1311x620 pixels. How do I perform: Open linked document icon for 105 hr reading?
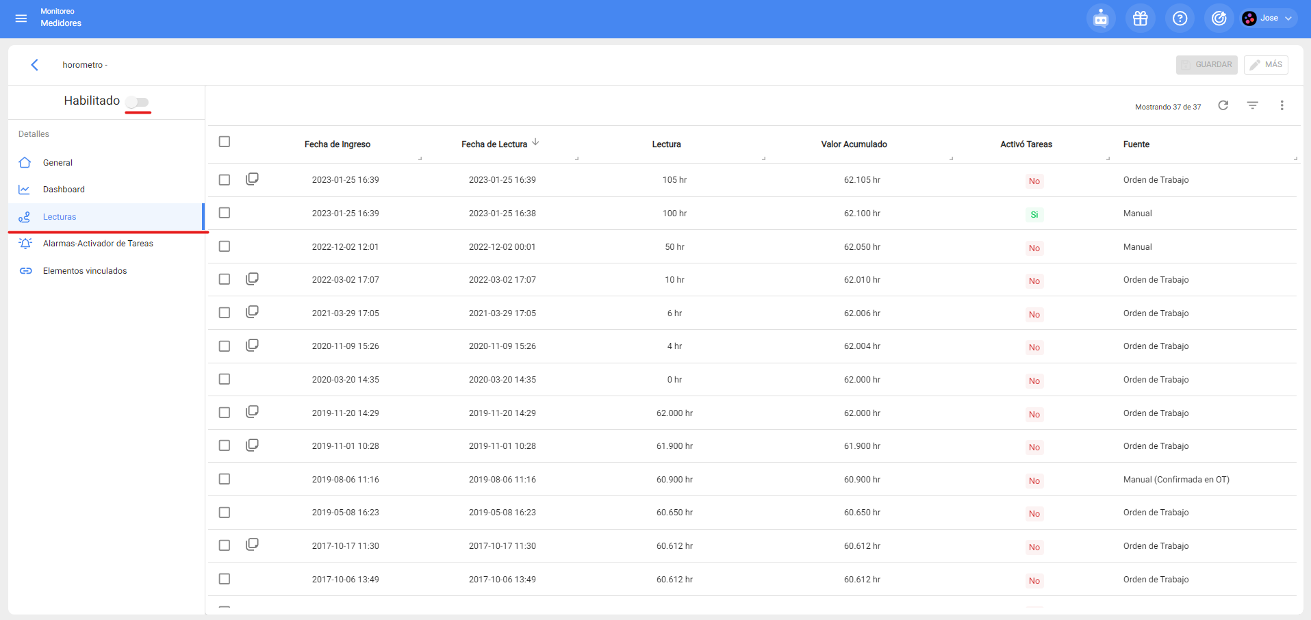point(252,179)
